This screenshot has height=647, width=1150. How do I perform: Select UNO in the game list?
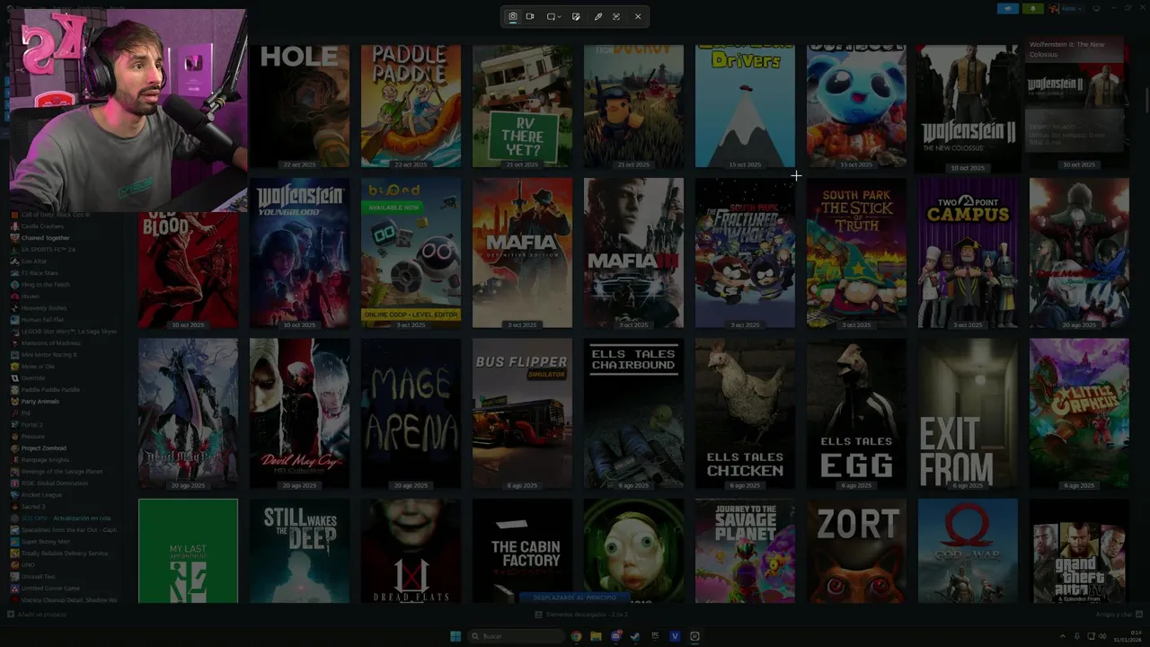27,565
